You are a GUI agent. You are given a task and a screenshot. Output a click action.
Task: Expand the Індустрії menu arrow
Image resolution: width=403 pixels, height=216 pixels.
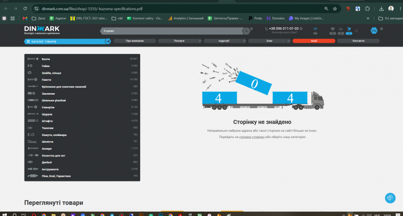(x=243, y=41)
